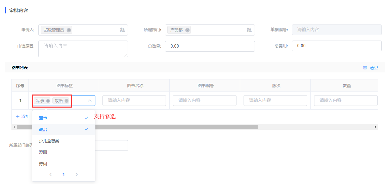Click the 审批内容 section title

click(18, 11)
